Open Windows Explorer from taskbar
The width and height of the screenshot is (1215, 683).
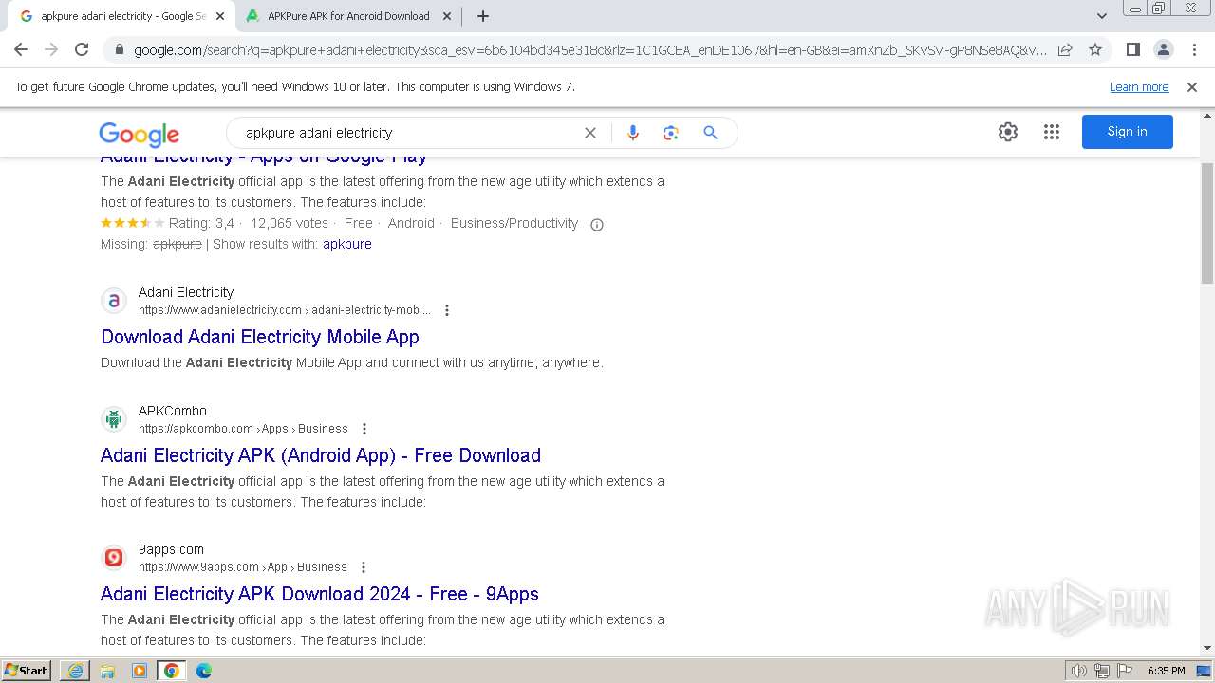tap(107, 671)
